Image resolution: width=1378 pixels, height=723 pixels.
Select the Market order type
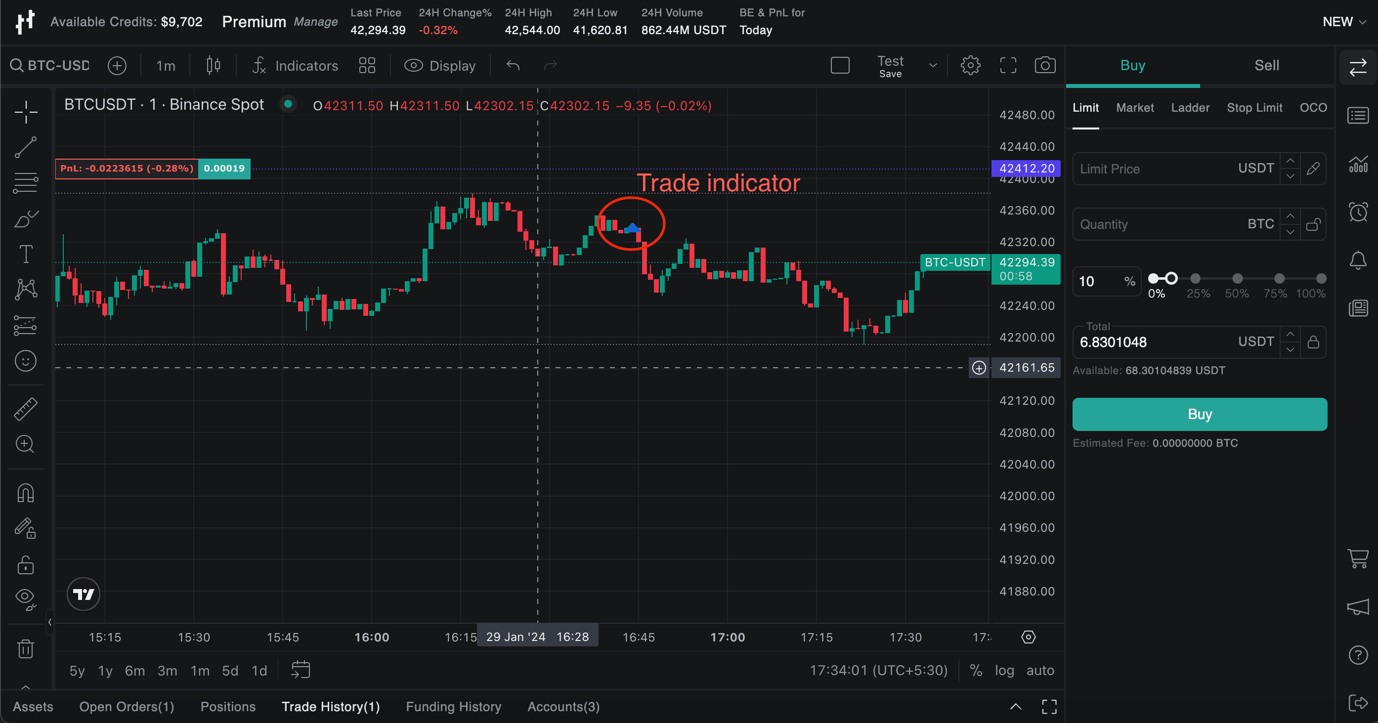tap(1135, 108)
